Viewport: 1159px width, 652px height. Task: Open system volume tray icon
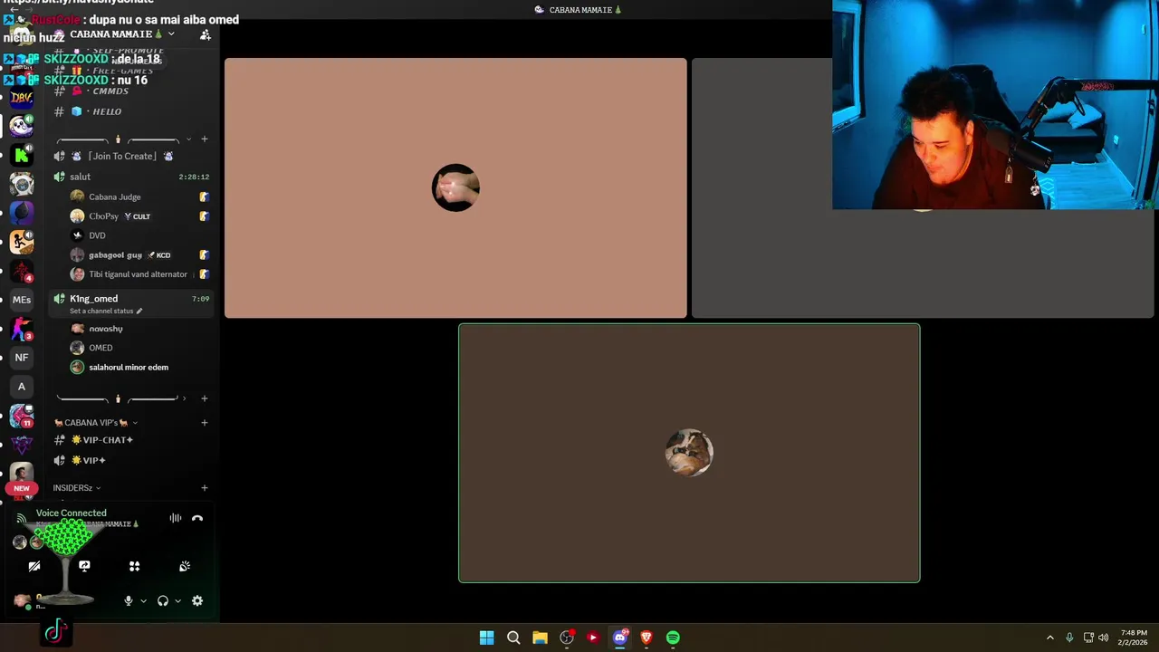(x=1103, y=638)
